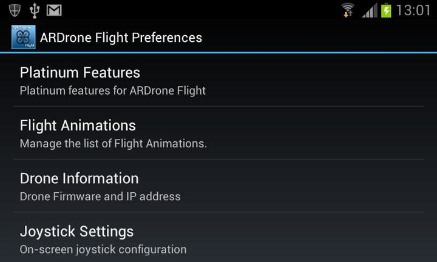The image size is (437, 262).
Task: Tap 'Drone Firmware and IP address' subtitle
Action: tap(100, 196)
